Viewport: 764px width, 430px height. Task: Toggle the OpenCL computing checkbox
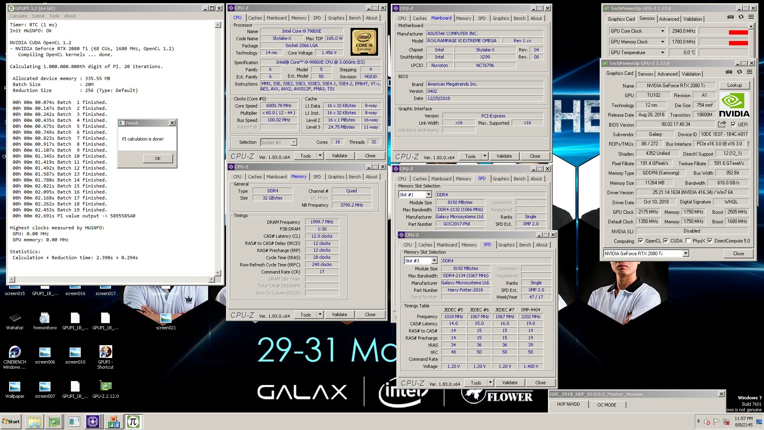[641, 241]
